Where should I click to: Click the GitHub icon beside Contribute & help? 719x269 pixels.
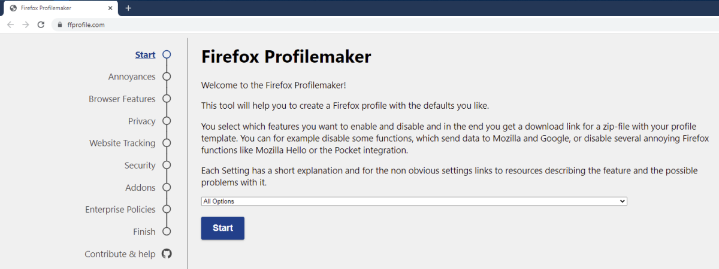pos(167,253)
